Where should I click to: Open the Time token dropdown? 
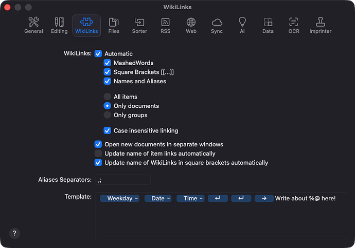pos(190,198)
